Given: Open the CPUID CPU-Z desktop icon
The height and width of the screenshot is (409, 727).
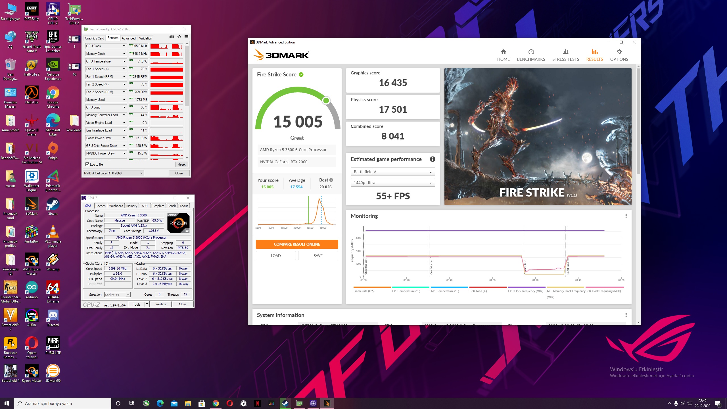Looking at the screenshot, I should [53, 13].
